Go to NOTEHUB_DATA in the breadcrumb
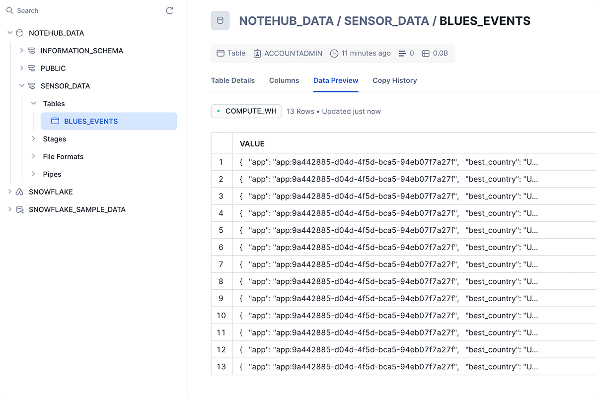Viewport: 596px width, 397px height. [286, 21]
